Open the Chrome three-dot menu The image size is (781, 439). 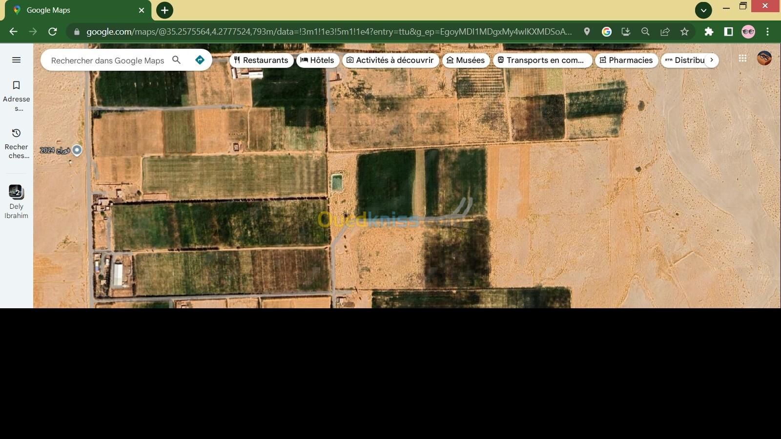768,32
